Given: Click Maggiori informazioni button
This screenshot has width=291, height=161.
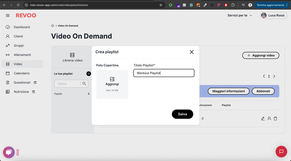Looking at the screenshot, I should (x=229, y=91).
